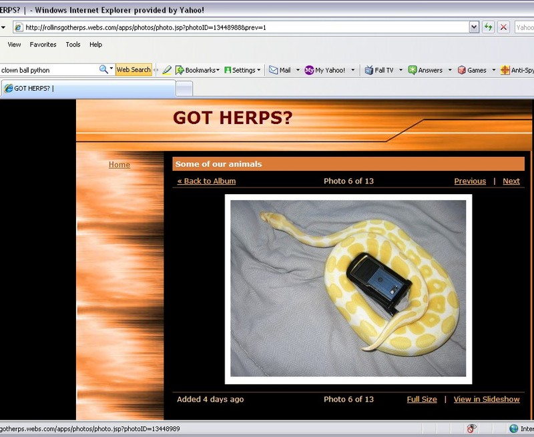Click the green Settings icon
The width and height of the screenshot is (534, 437).
(228, 70)
